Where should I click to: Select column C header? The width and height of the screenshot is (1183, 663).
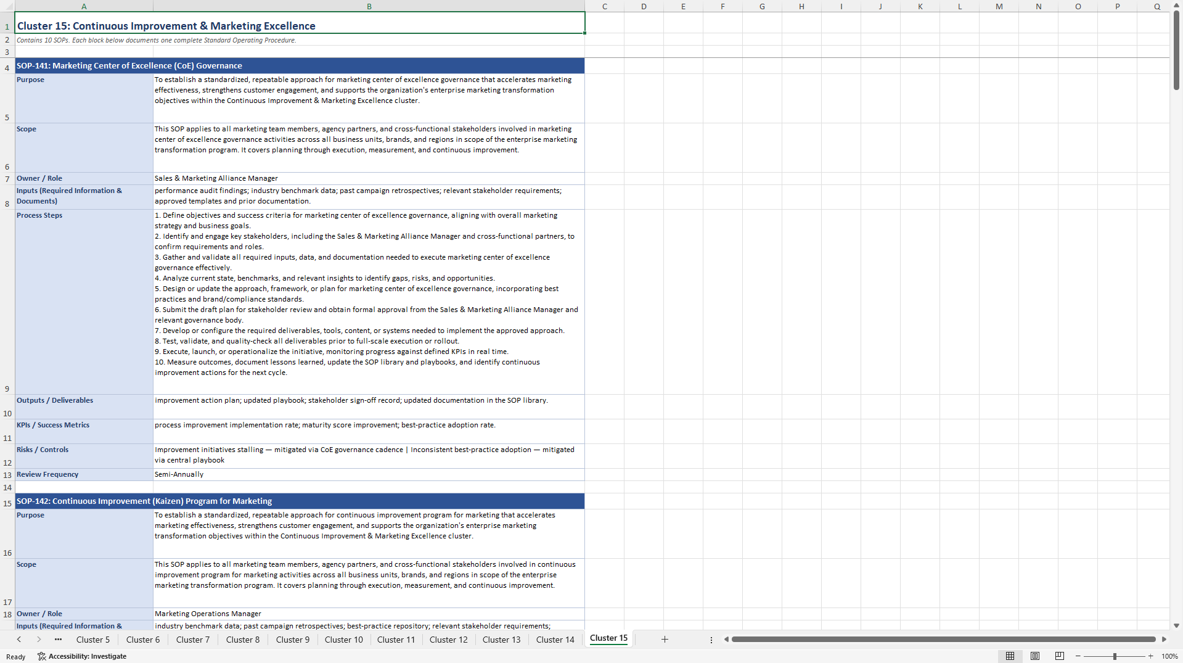pyautogui.click(x=604, y=6)
